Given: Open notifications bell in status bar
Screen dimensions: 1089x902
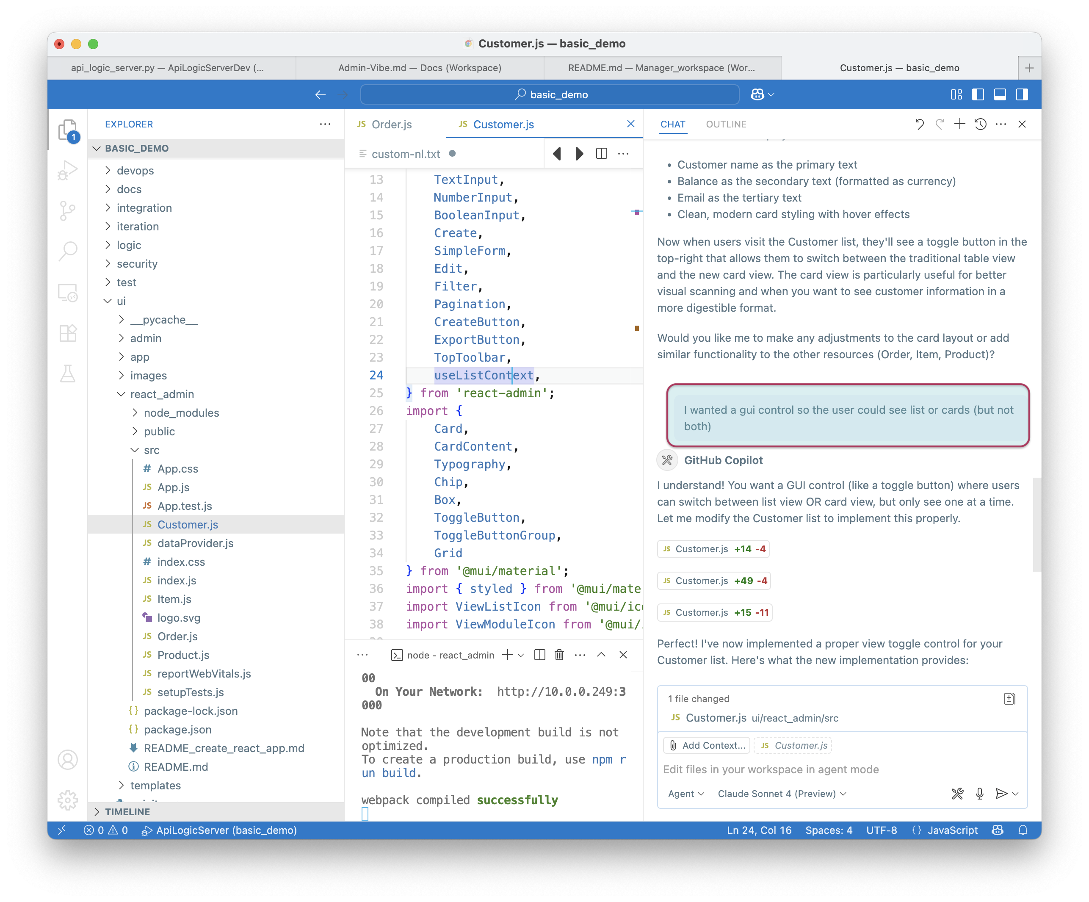Looking at the screenshot, I should pyautogui.click(x=1023, y=830).
